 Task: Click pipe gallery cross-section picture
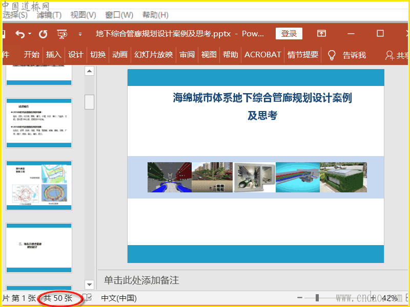click(254, 177)
